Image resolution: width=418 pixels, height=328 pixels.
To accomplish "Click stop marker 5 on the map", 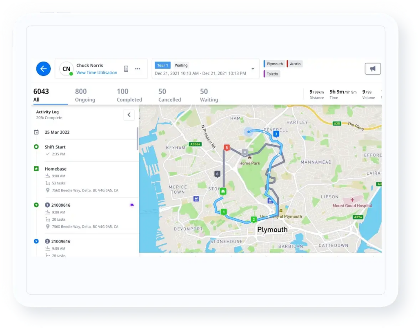I will pyautogui.click(x=227, y=147).
